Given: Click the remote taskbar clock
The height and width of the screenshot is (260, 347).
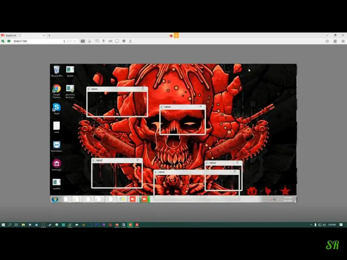Looking at the screenshot, I should (288, 199).
